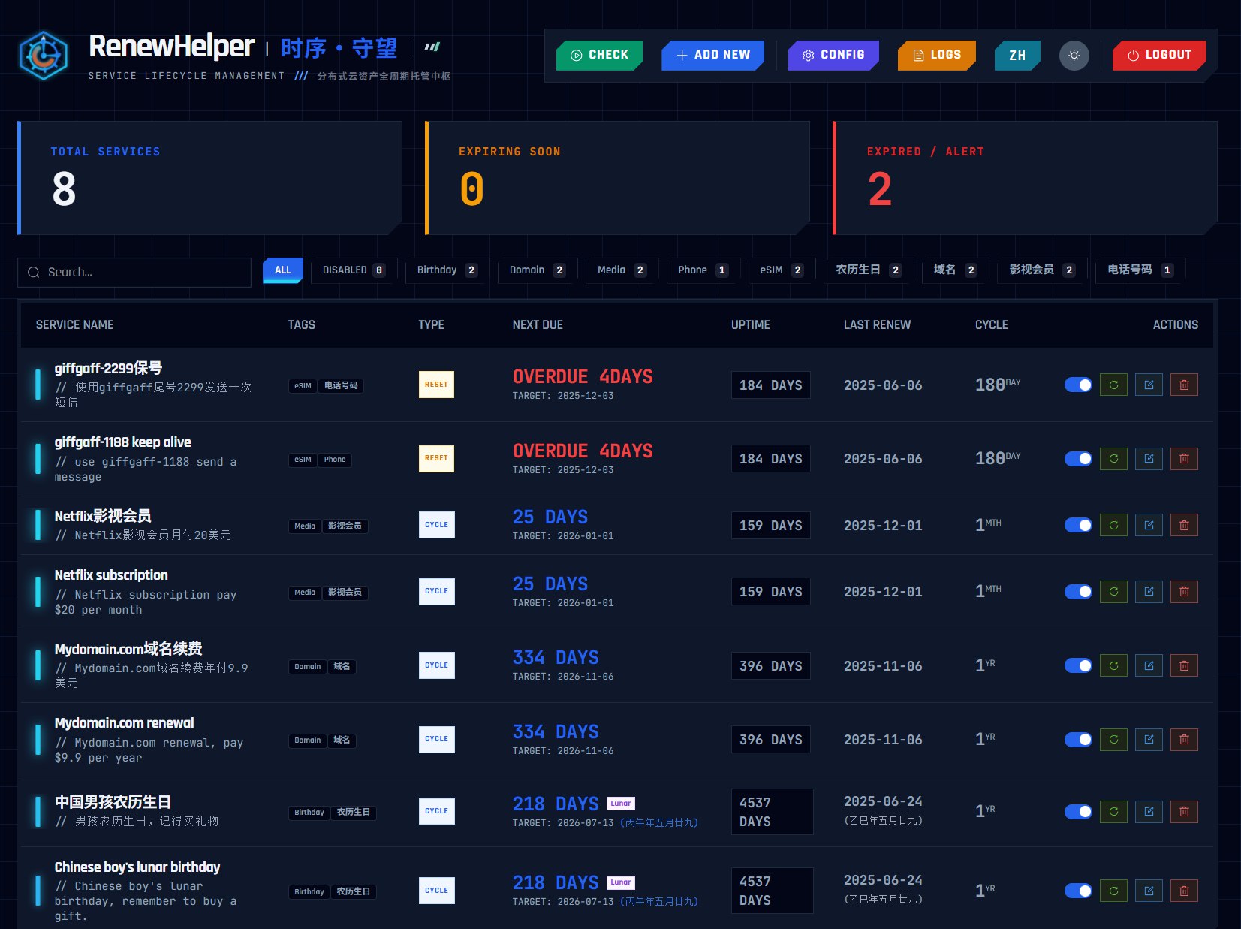Image resolution: width=1241 pixels, height=929 pixels.
Task: Select the ALL filter tab
Action: pos(283,270)
